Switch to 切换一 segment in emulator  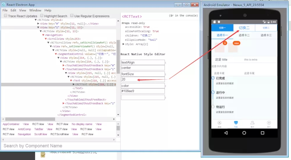[x=222, y=28]
